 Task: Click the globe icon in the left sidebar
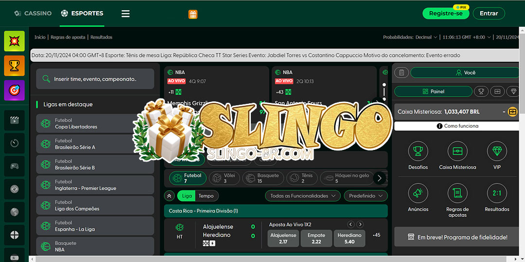click(x=15, y=212)
